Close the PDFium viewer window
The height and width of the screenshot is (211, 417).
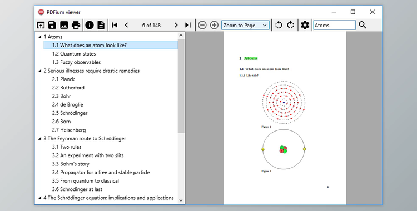click(373, 12)
